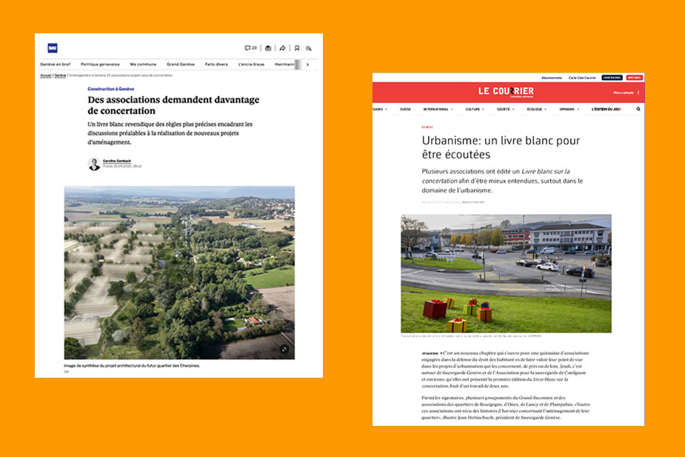Click the Abonnements link
Viewport: 685px width, 457px height.
552,78
